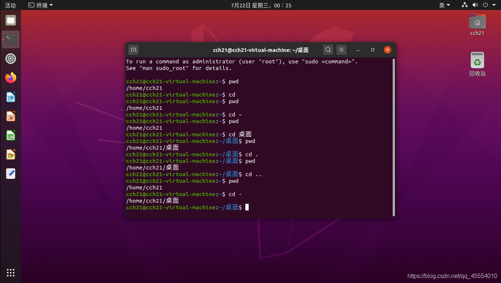501x283 pixels.
Task: Launch Firefox from the dock
Action: pos(11,78)
